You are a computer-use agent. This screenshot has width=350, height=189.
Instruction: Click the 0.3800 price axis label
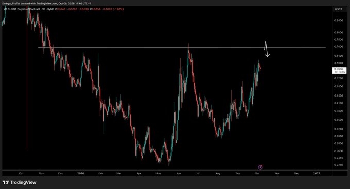338,111
